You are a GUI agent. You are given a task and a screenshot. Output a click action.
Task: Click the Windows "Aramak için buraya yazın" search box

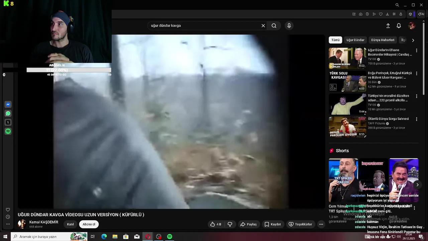point(49,237)
